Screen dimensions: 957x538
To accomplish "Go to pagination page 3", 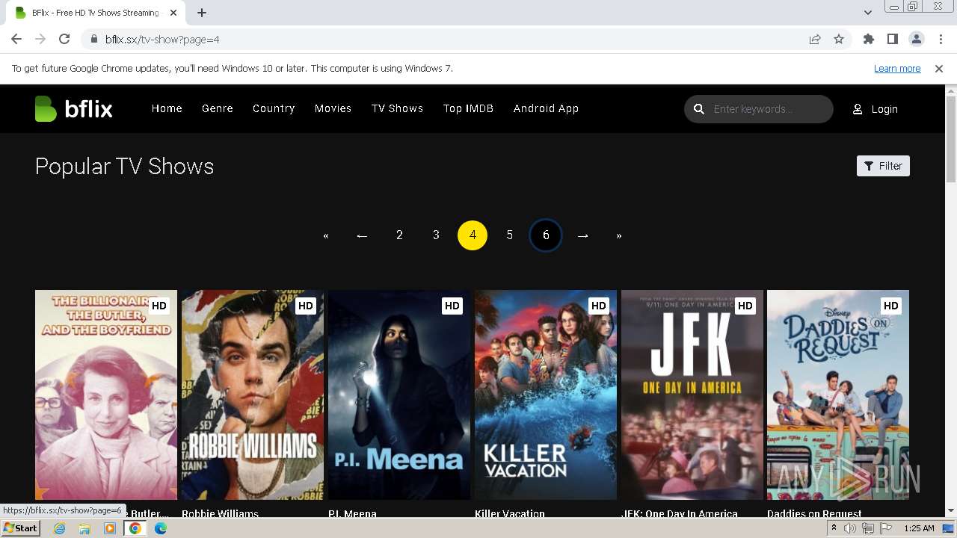I will (436, 235).
